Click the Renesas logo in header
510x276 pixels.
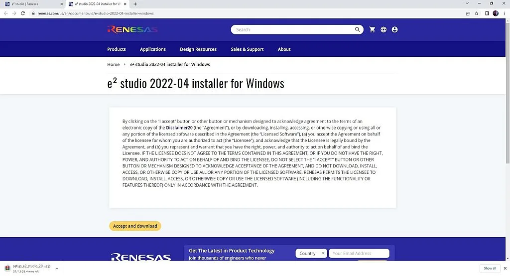click(132, 29)
